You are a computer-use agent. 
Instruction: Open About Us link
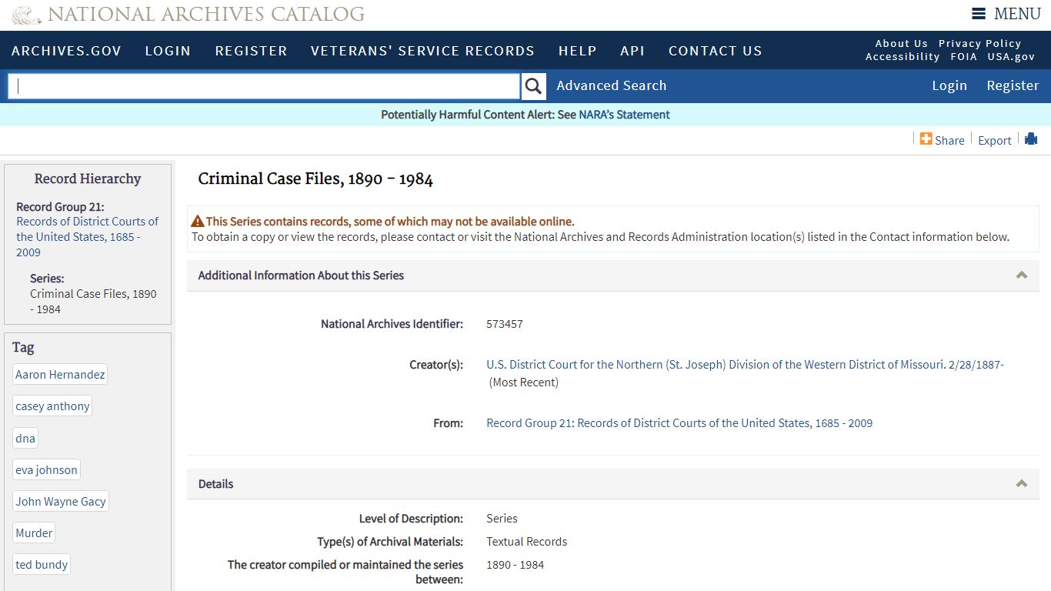click(x=901, y=43)
